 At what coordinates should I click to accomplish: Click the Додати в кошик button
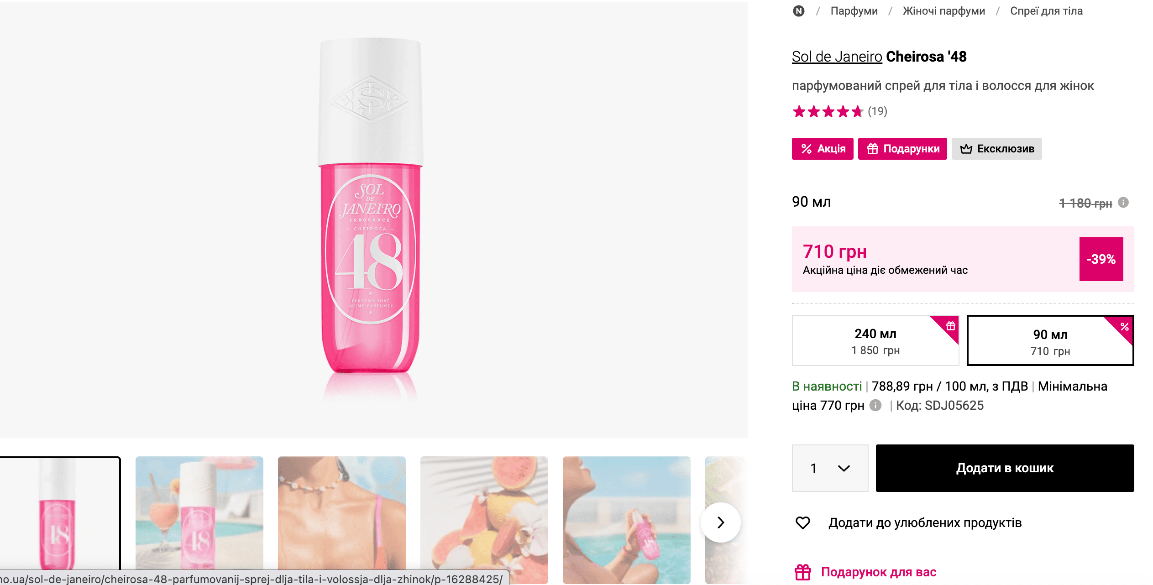pyautogui.click(x=1005, y=468)
